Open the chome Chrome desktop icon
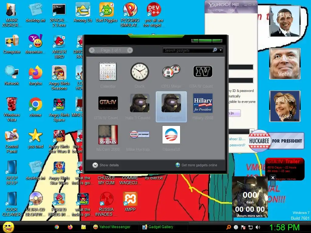This screenshot has height=233, width=311. 35,107
